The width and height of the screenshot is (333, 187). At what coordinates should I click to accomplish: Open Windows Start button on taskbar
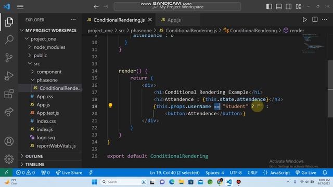tap(95, 182)
